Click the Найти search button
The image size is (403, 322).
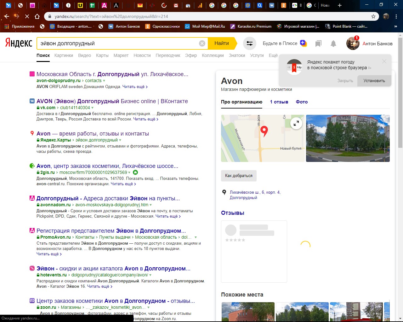point(222,43)
